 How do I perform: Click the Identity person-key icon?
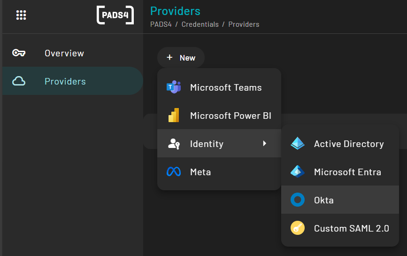coord(174,144)
